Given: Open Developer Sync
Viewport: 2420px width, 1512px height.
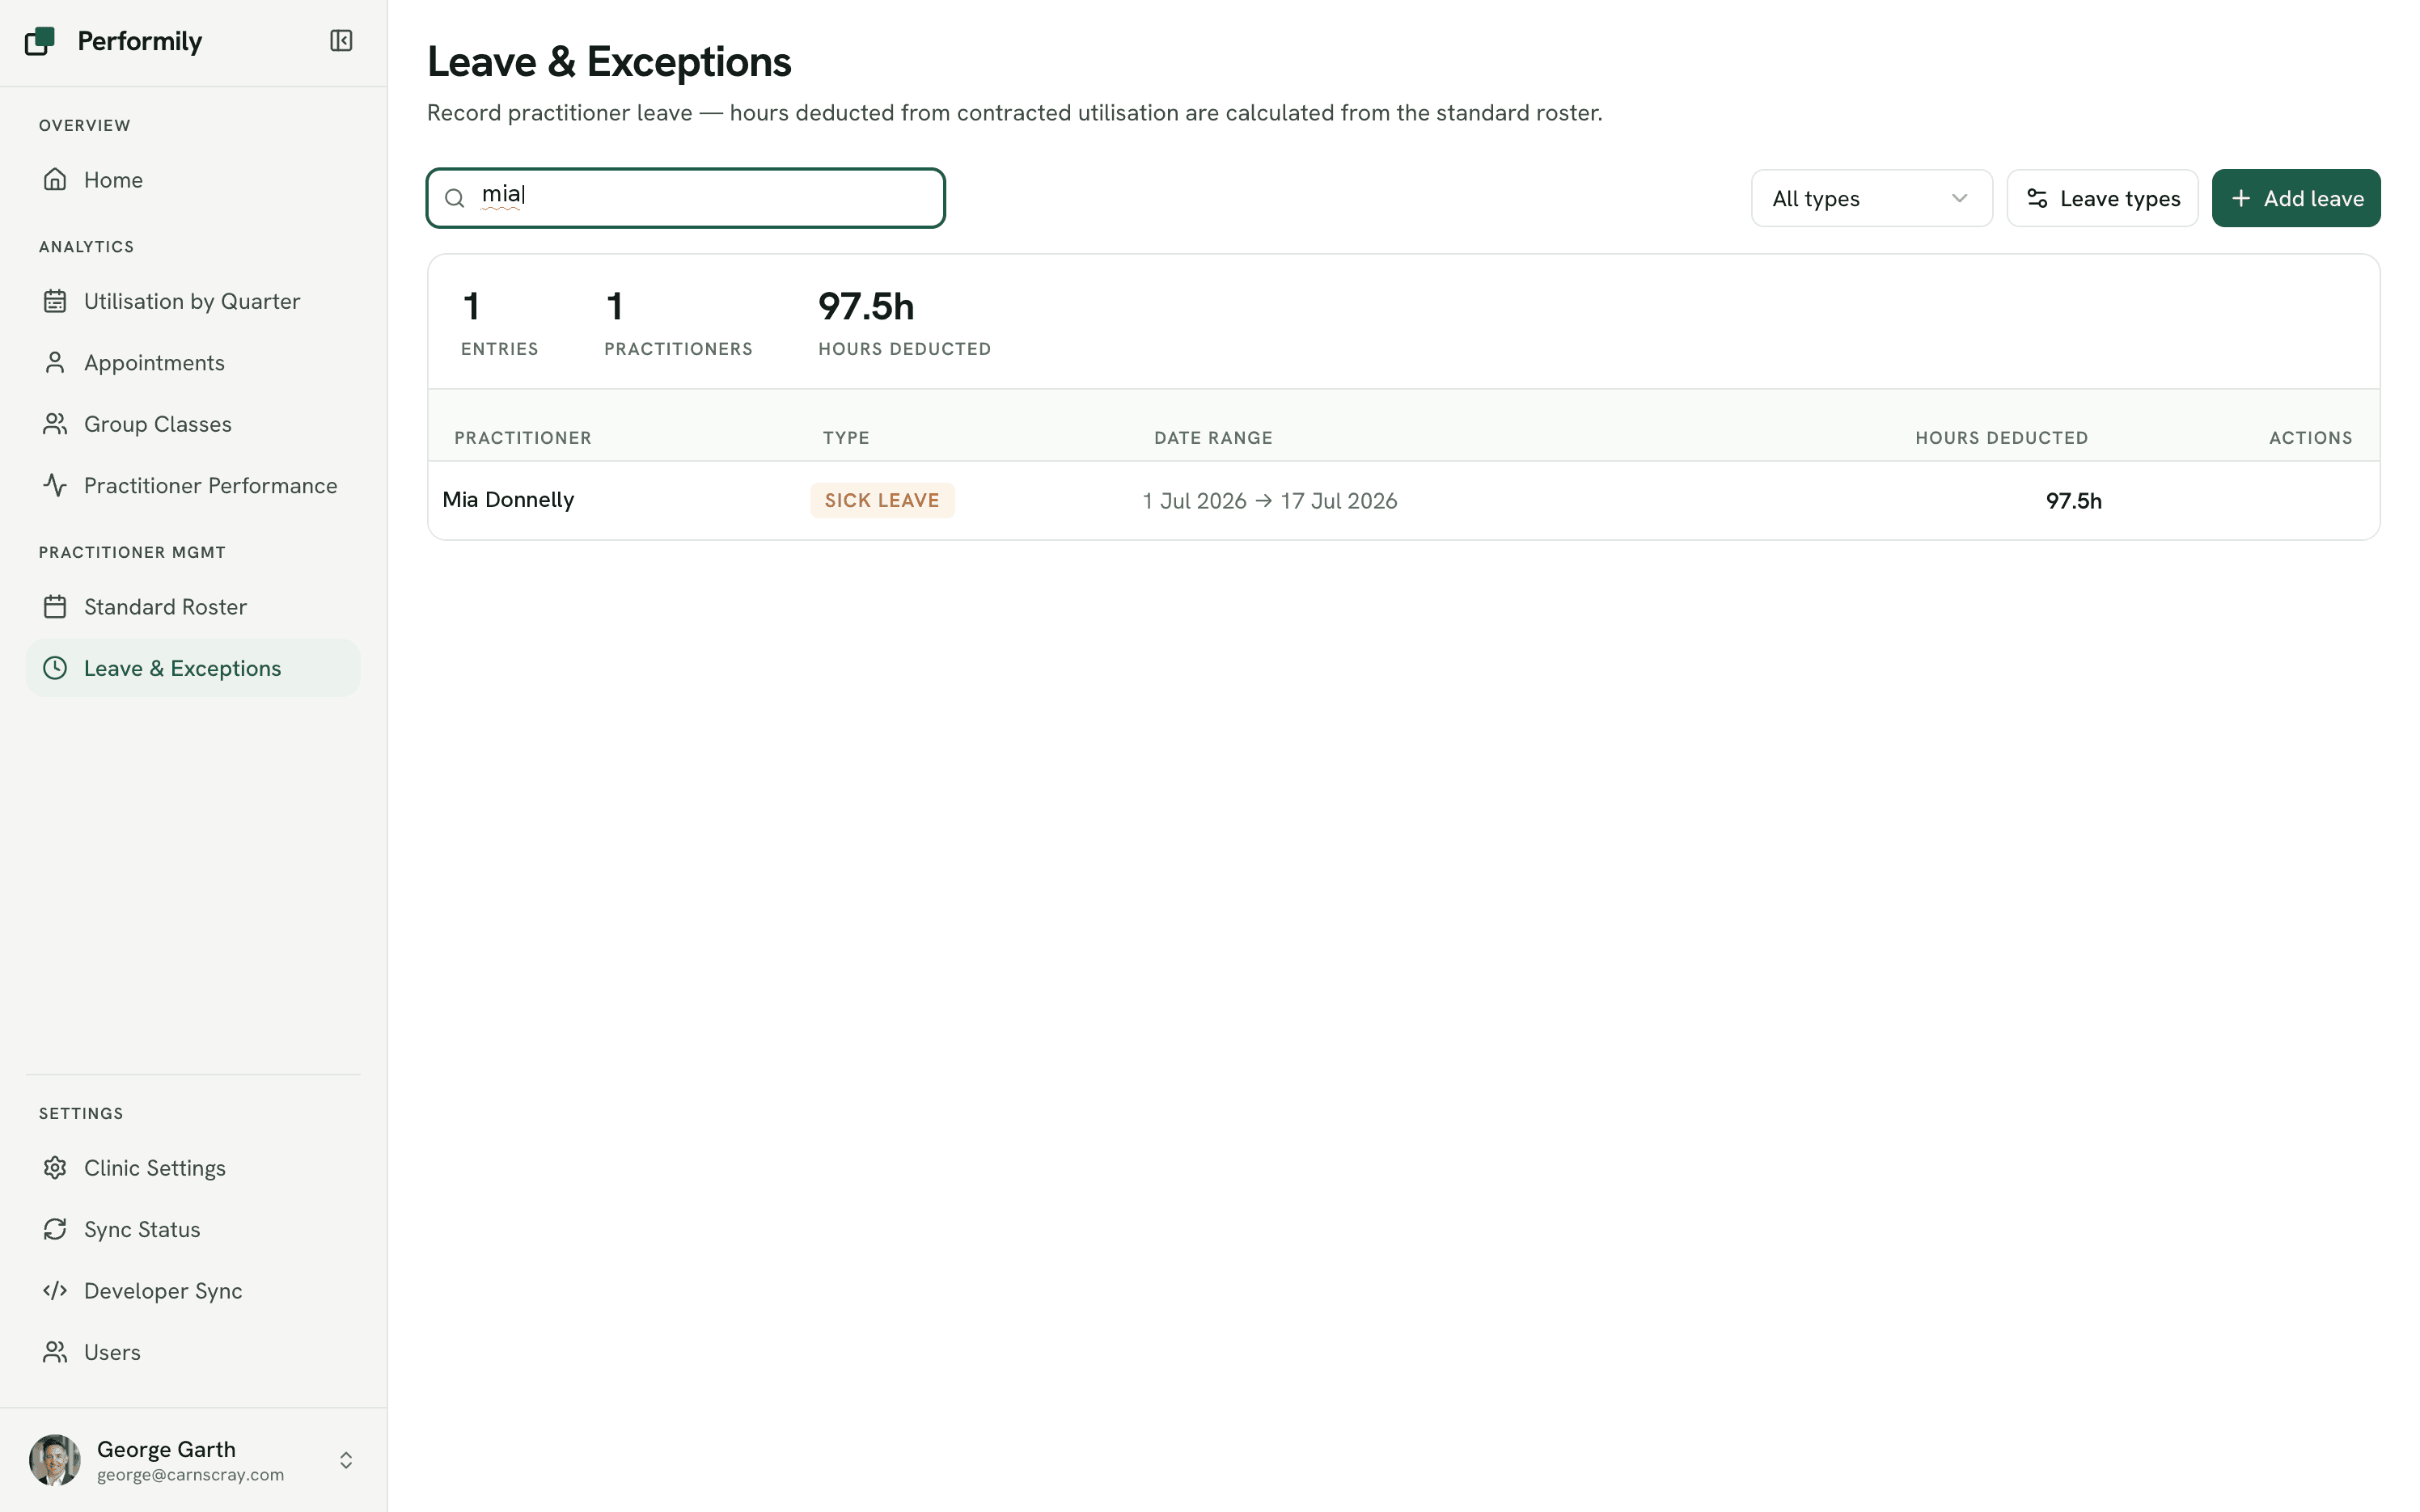Looking at the screenshot, I should (x=193, y=1290).
